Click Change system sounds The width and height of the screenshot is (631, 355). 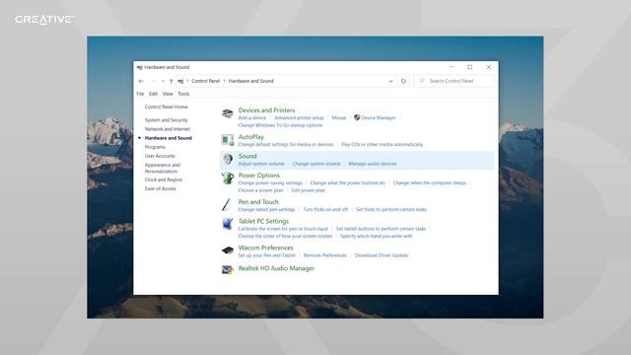316,164
